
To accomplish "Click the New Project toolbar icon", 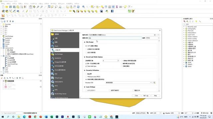I will 3,7.
